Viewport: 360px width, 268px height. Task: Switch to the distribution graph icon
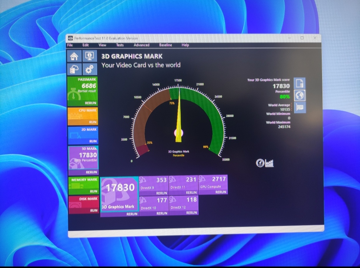(x=269, y=163)
